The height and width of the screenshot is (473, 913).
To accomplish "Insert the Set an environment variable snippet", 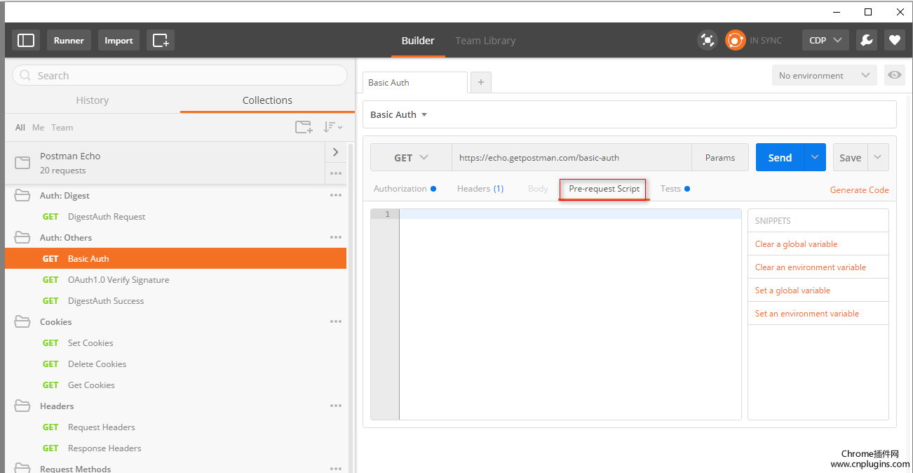I will pyautogui.click(x=807, y=314).
